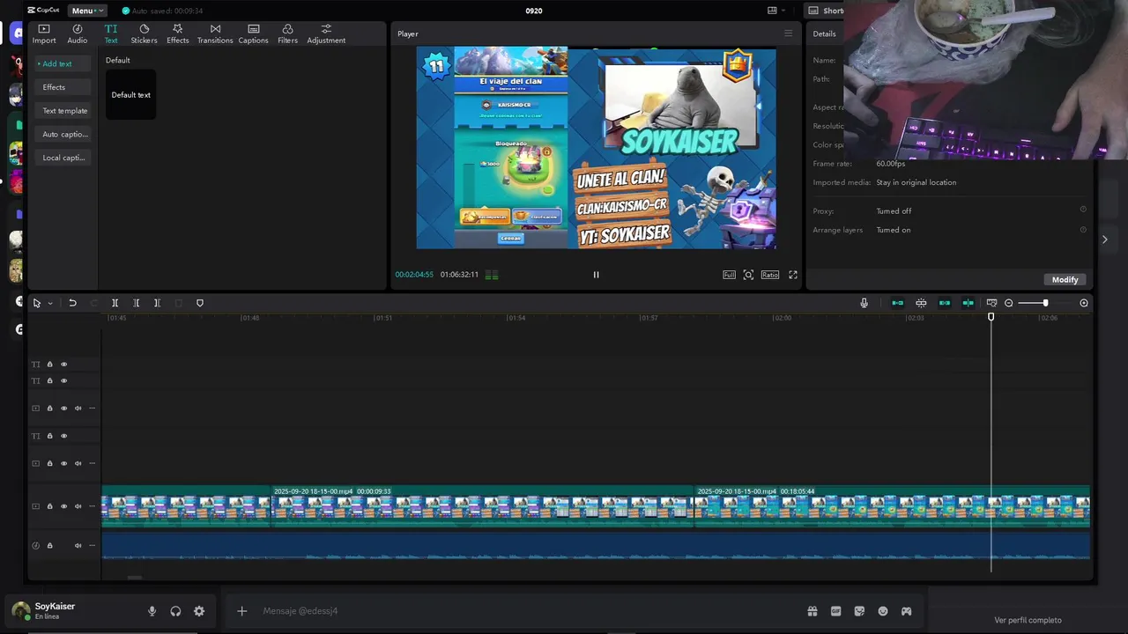The height and width of the screenshot is (634, 1128).
Task: Open the Audio library panel
Action: click(78, 34)
